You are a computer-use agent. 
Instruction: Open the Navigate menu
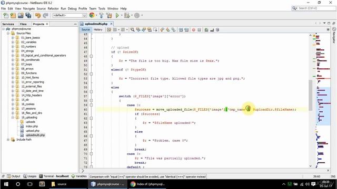29,8
